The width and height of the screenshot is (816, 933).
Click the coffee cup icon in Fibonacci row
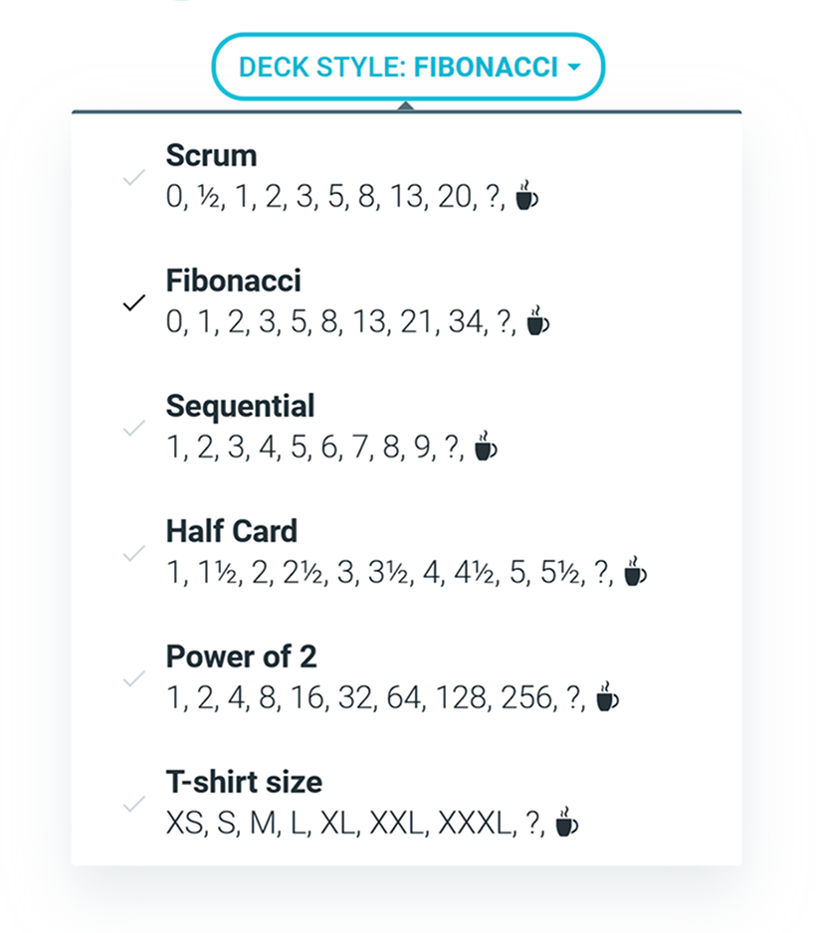coord(538,320)
